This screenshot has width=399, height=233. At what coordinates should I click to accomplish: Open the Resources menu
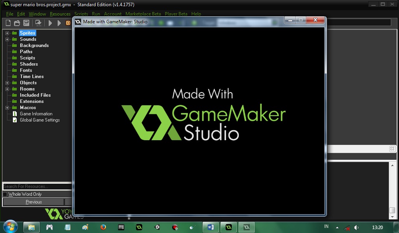click(60, 14)
